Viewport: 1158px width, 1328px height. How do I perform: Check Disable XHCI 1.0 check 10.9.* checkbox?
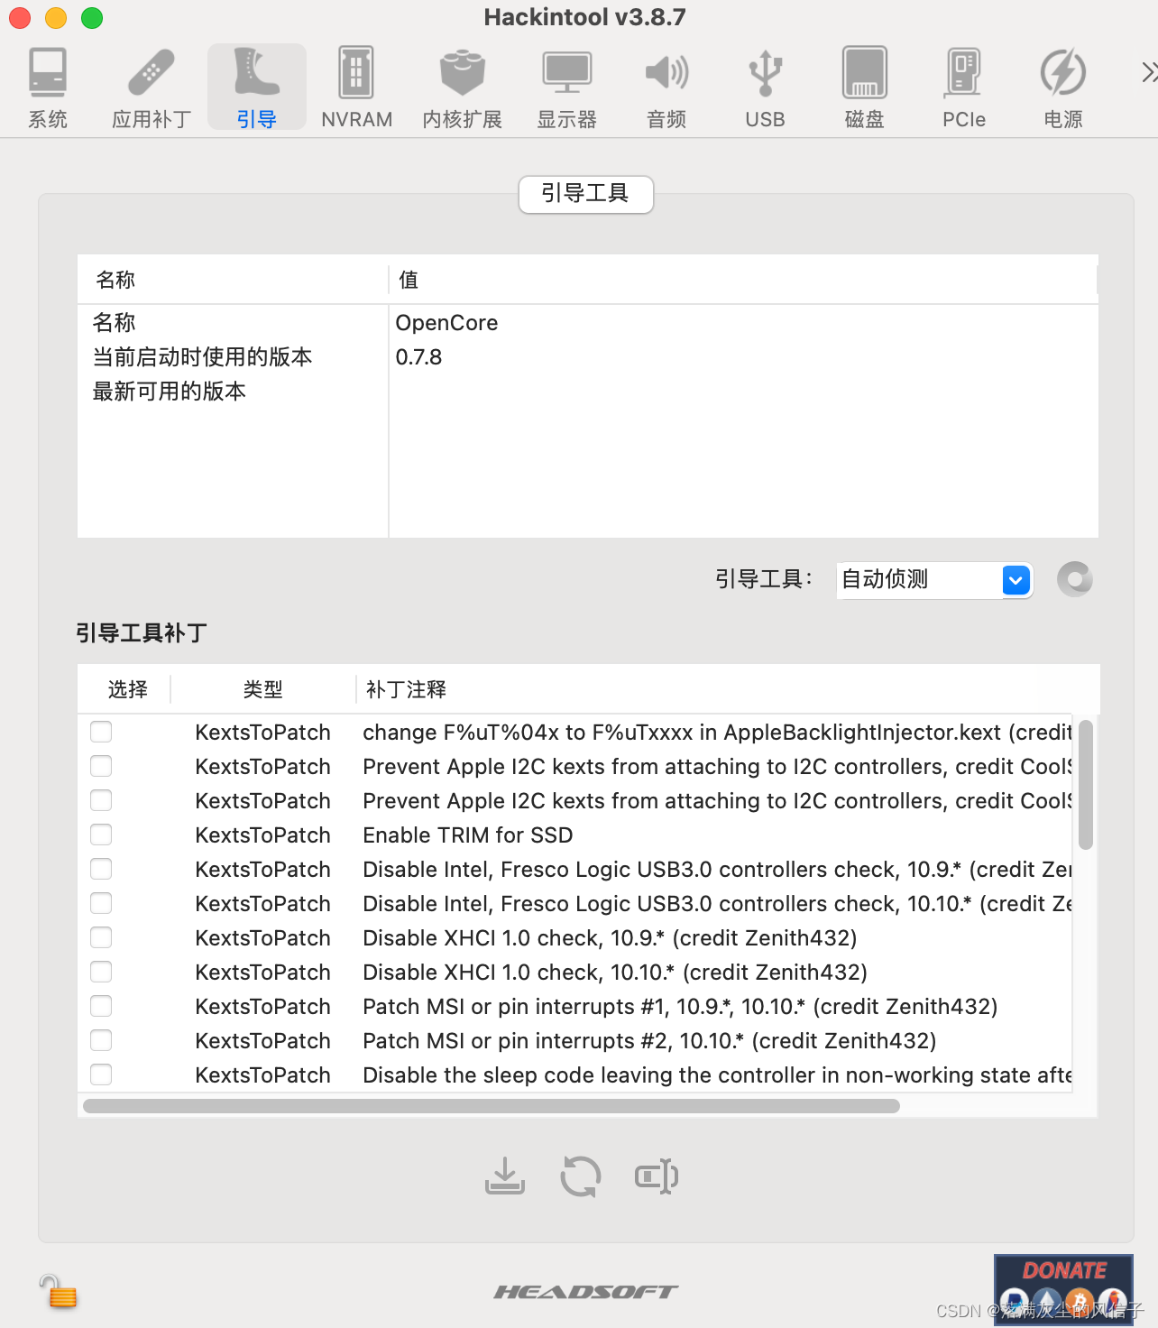point(101,937)
